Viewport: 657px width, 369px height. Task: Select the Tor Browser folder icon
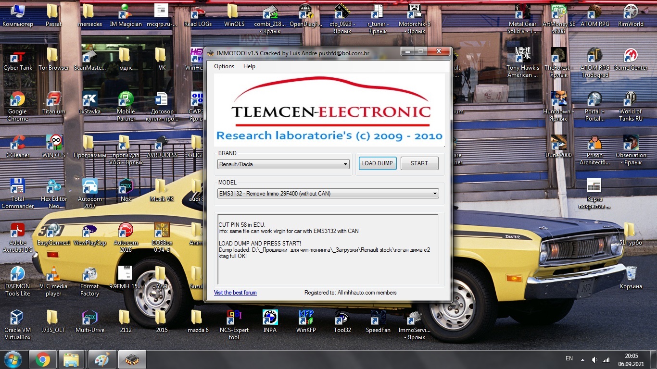tap(53, 60)
